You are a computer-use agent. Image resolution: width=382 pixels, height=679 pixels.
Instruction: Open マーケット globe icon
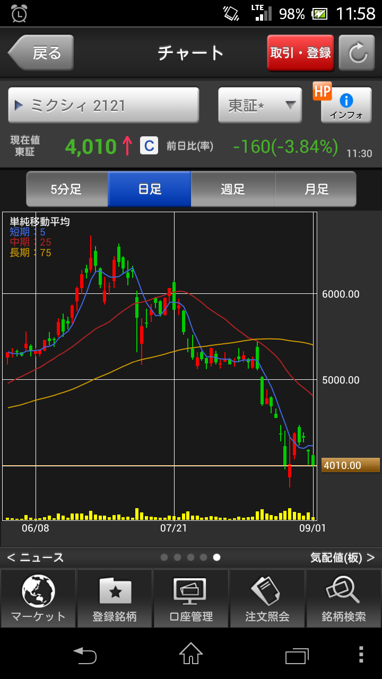38,598
